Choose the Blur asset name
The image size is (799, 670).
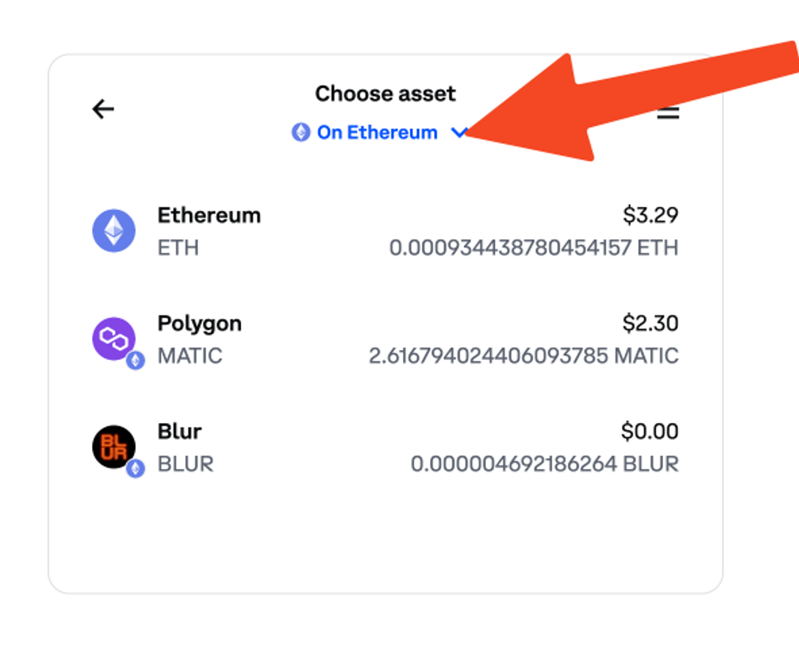point(179,431)
